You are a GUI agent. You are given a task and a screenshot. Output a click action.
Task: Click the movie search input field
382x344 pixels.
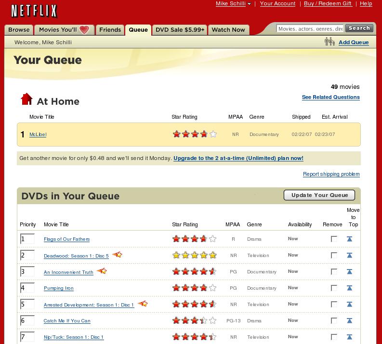310,29
